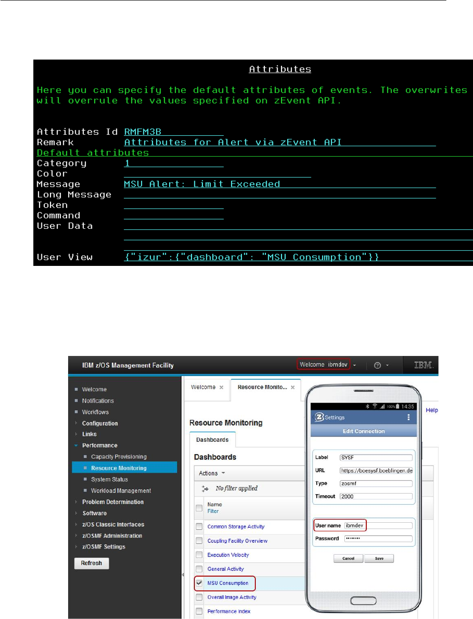The width and height of the screenshot is (473, 619).
Task: Switch to the Welcome tab
Action: tap(203, 387)
